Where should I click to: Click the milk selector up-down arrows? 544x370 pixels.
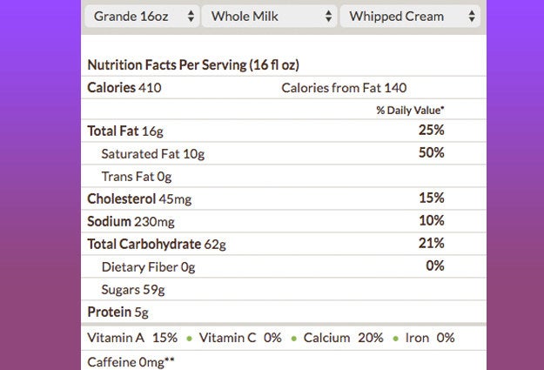pos(328,17)
